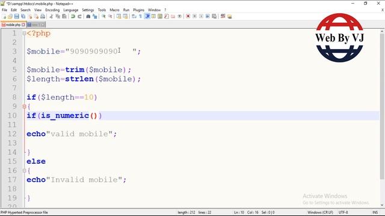Click the Print toolbar icon
This screenshot has height=216, width=385.
[x=43, y=16]
